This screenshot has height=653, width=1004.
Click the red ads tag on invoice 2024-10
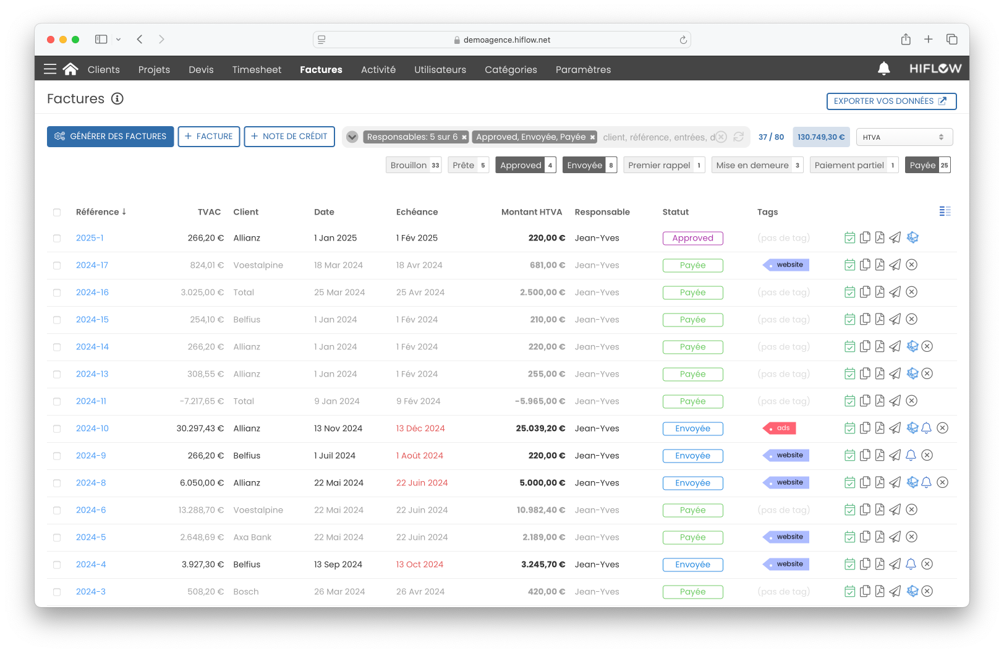pyautogui.click(x=780, y=428)
